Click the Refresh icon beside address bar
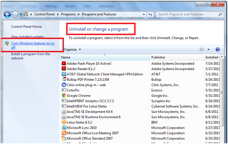Image resolution: width=228 pixels, height=144 pixels. coord(150,15)
